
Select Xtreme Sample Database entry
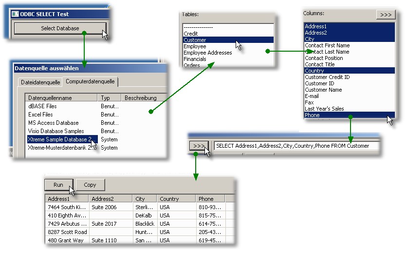coord(59,139)
